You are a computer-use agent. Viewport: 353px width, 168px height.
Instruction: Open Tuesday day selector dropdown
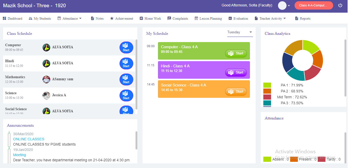click(240, 32)
